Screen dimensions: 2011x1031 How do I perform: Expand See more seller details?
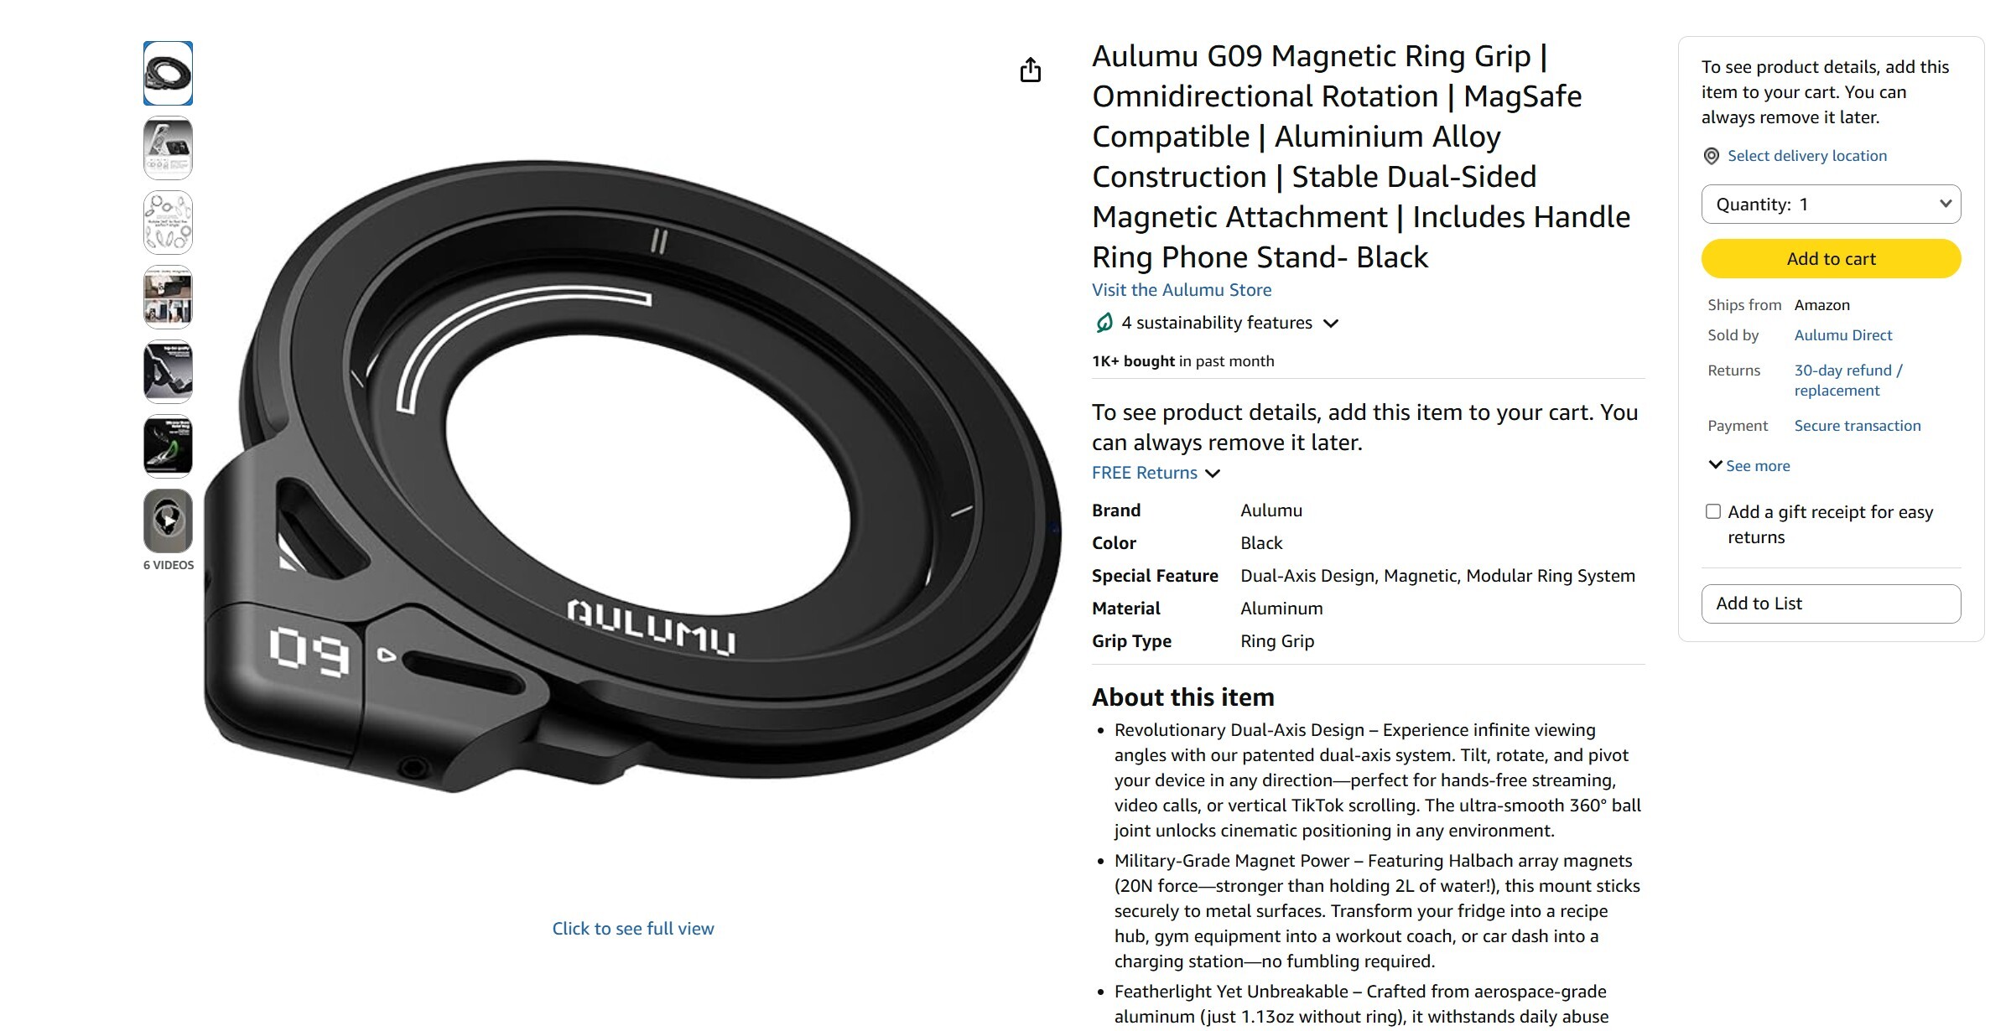point(1749,466)
